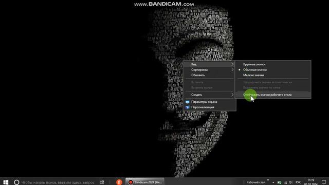Show hidden system tray icons
This screenshot has width=329, height=185.
(x=273, y=182)
